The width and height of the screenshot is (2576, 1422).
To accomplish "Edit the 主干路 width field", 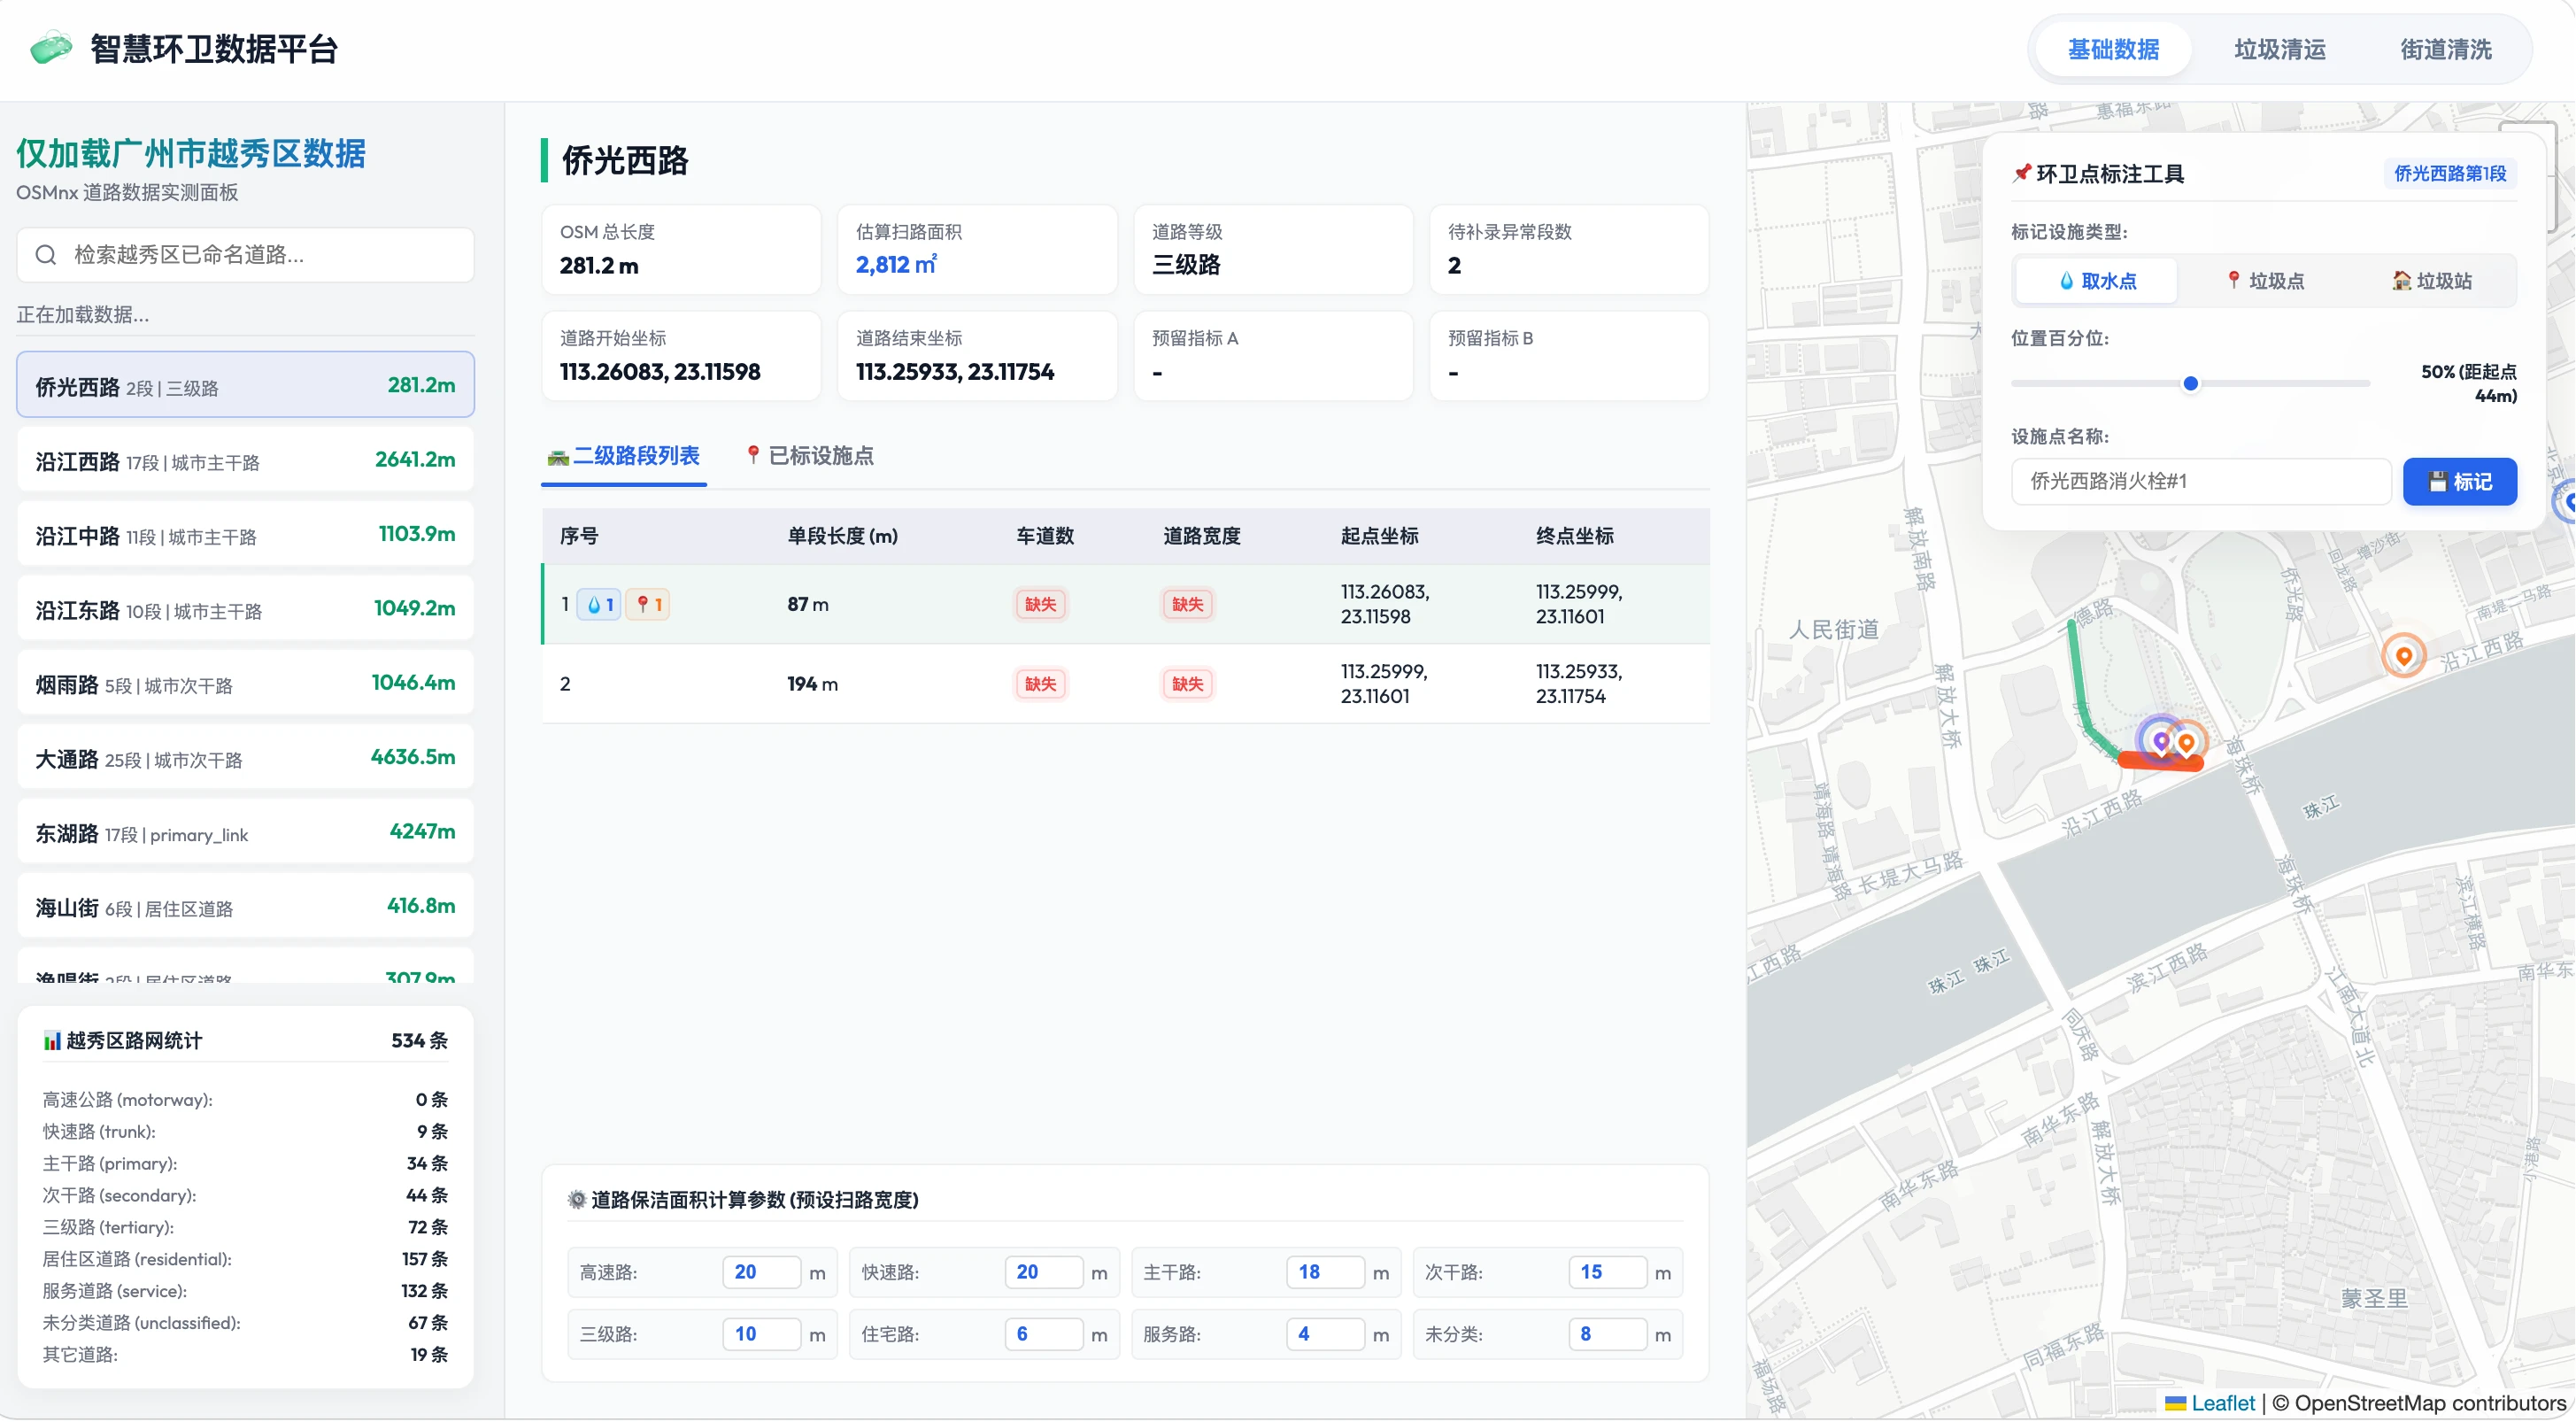I will point(1325,1273).
